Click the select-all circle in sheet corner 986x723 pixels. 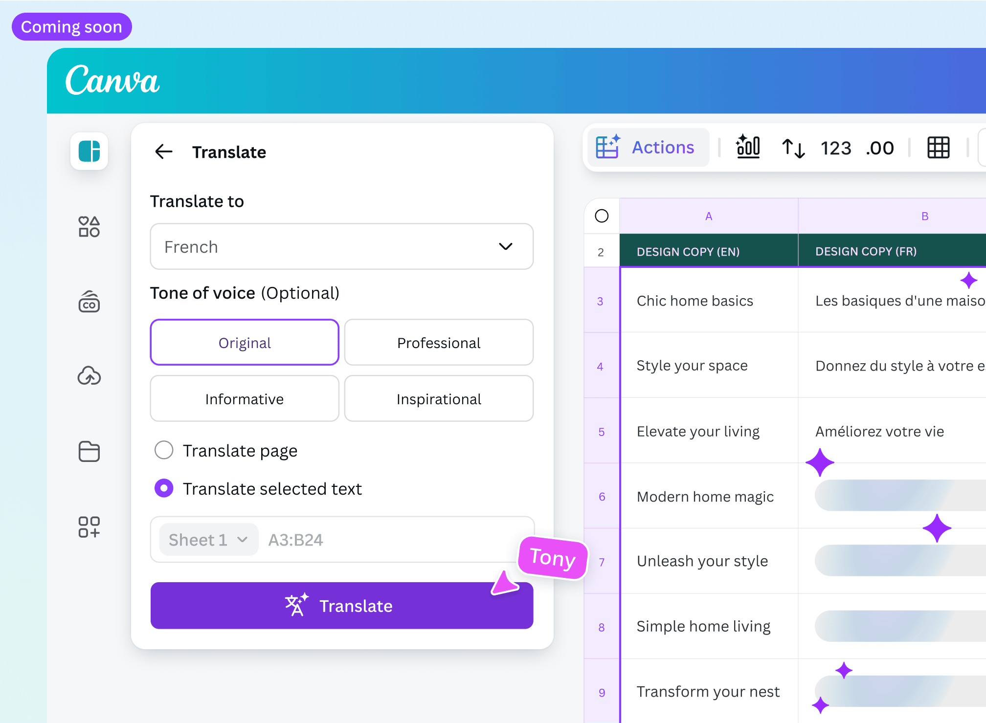pyautogui.click(x=602, y=216)
